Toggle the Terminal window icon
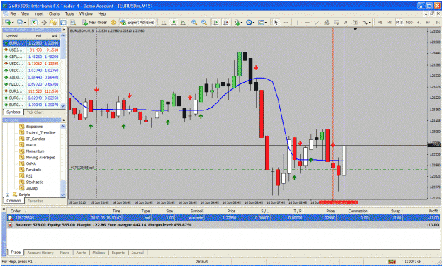This screenshot has width=443, height=266. [63, 22]
